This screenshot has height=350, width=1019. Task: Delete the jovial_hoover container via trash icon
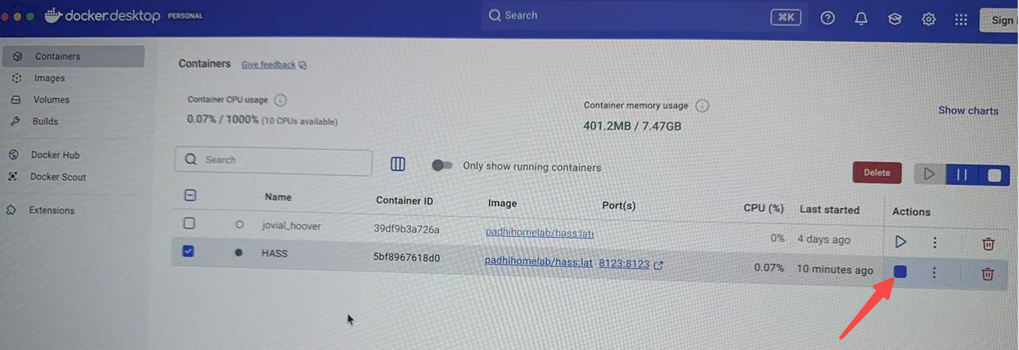click(x=988, y=244)
